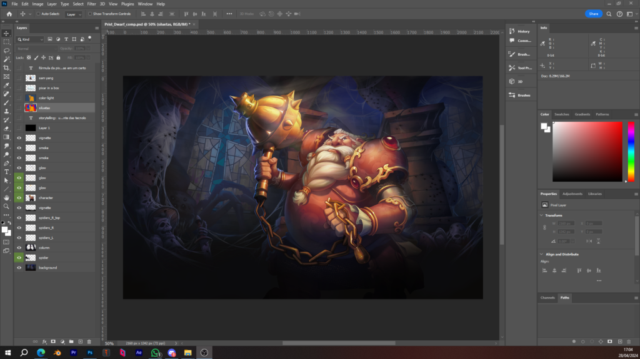Open the Kind layer filter dropdown
The height and width of the screenshot is (359, 640).
coord(30,39)
